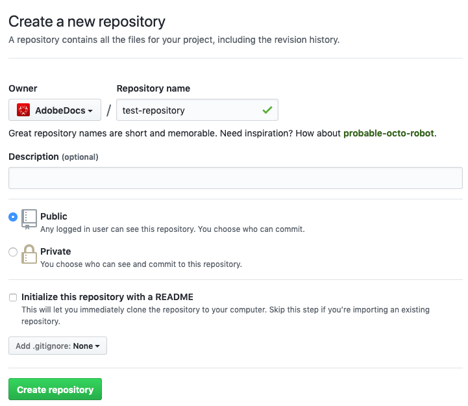Click into the Description text field

point(235,178)
